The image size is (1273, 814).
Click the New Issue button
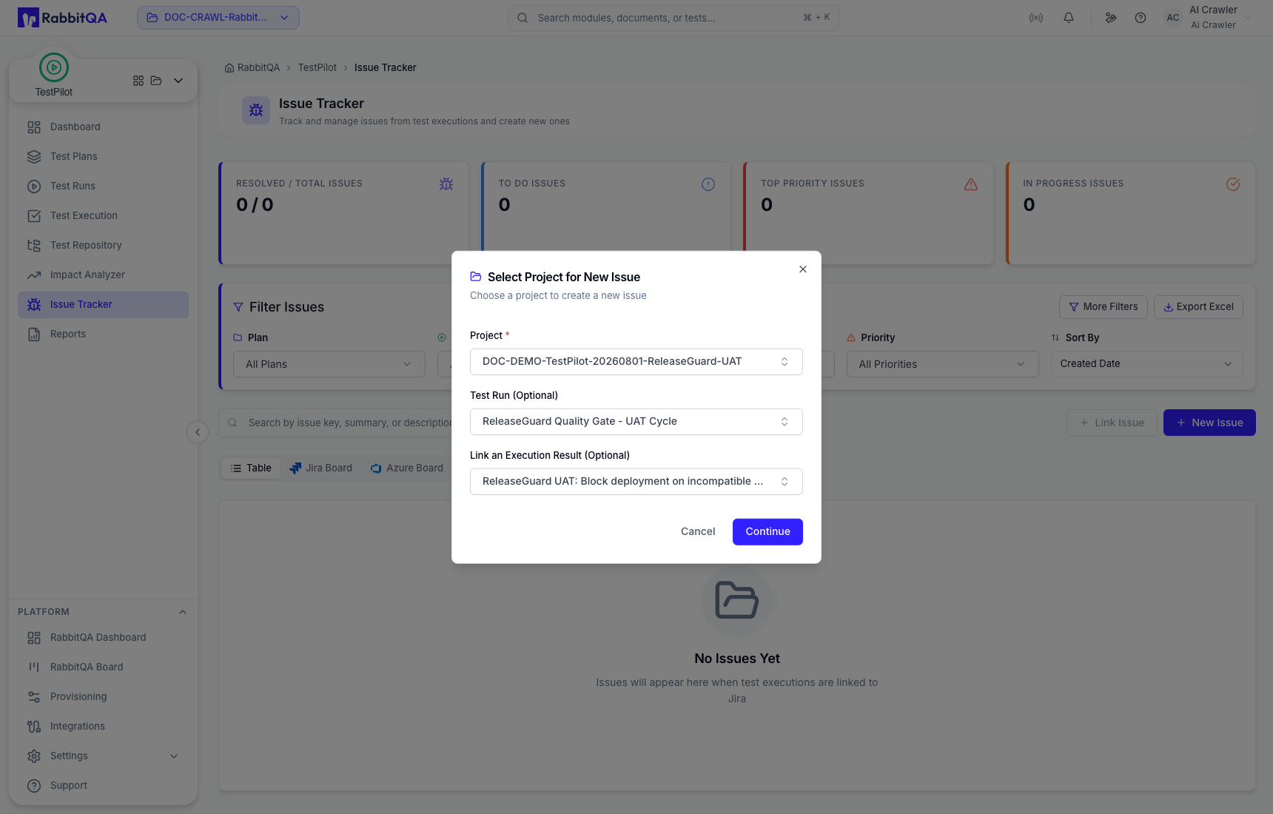1209,423
